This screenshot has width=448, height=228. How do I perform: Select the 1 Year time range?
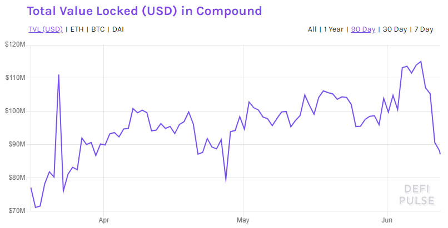(x=333, y=29)
